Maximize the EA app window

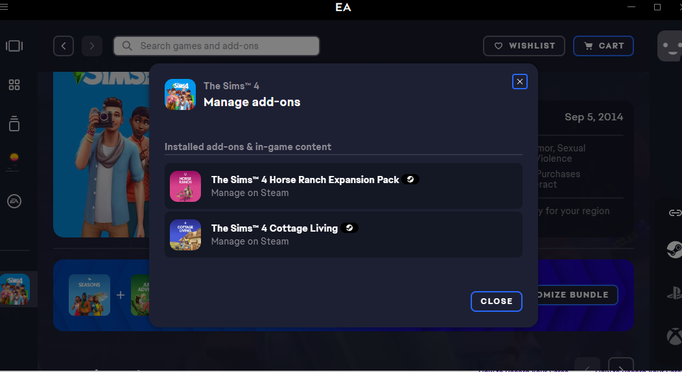tap(657, 7)
